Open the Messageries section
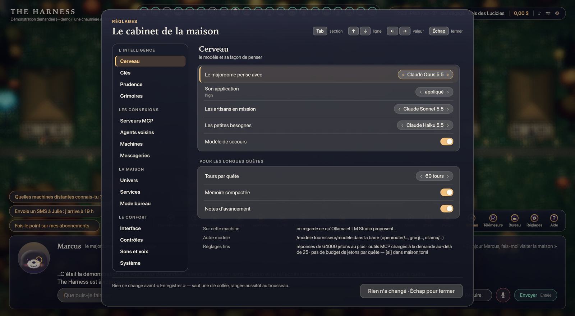The width and height of the screenshot is (575, 316). click(150, 155)
